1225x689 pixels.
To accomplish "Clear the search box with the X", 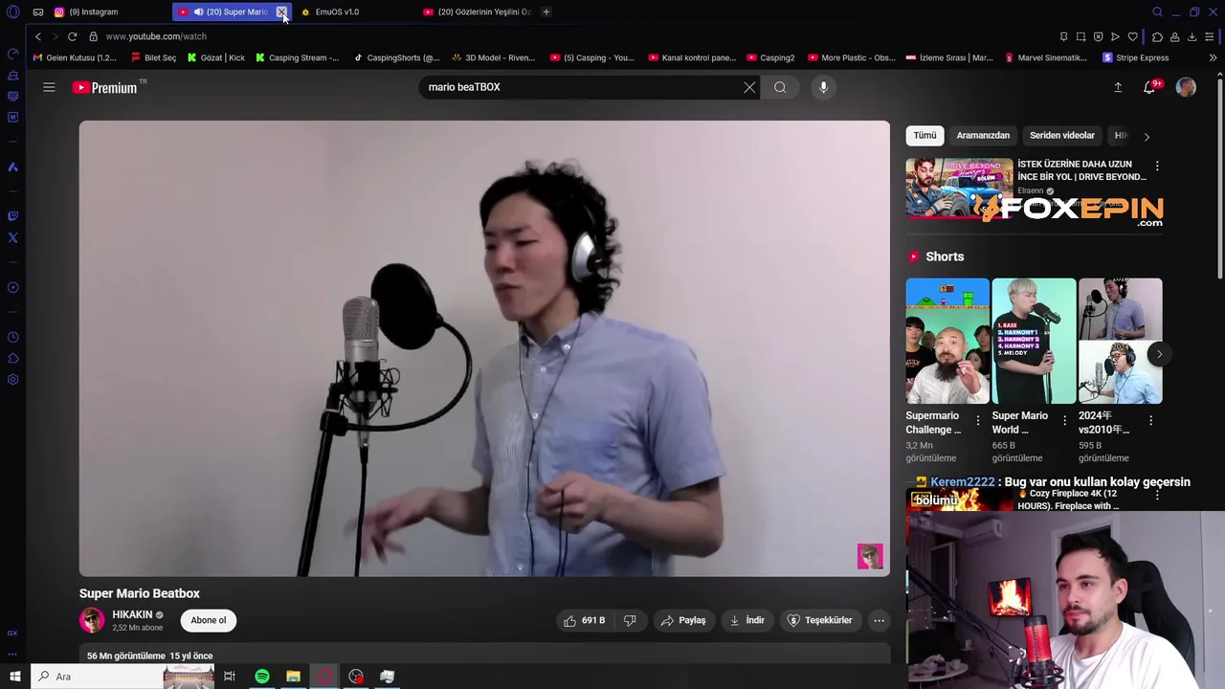I will coord(749,87).
